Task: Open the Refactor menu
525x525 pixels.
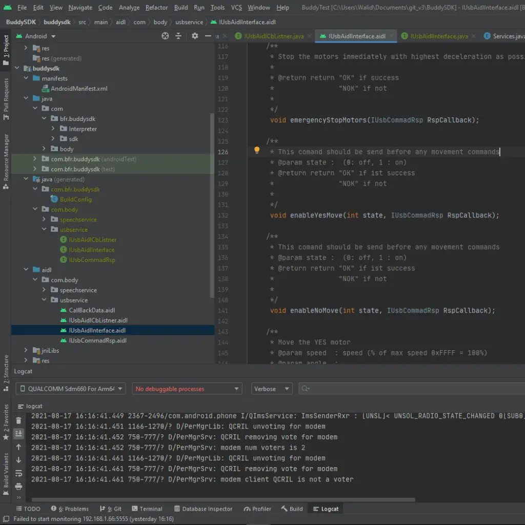Action: (156, 8)
